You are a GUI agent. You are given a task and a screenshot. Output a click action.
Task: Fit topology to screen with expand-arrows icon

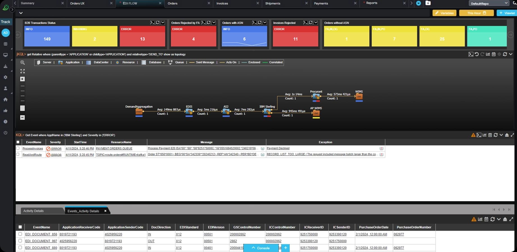pos(22,71)
